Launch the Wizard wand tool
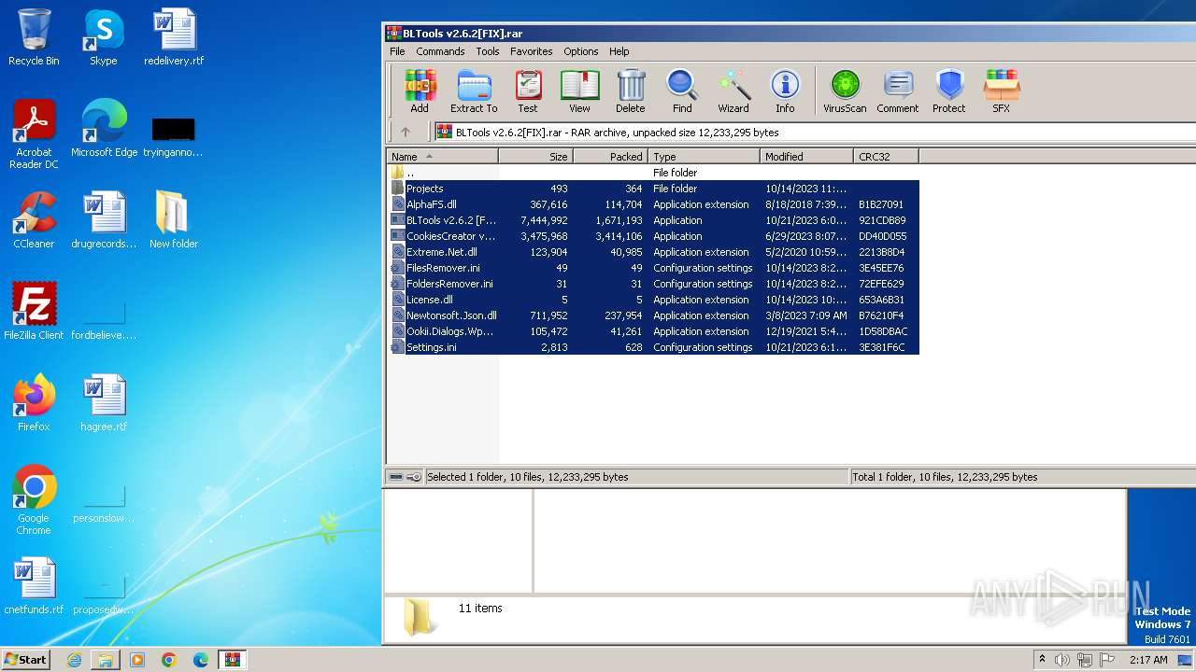The height and width of the screenshot is (672, 1196). [x=733, y=91]
